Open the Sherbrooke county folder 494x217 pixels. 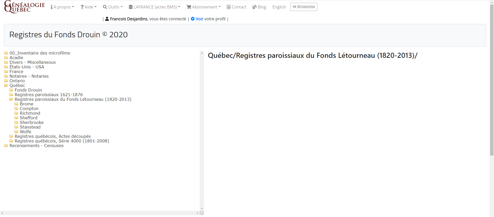[32, 122]
